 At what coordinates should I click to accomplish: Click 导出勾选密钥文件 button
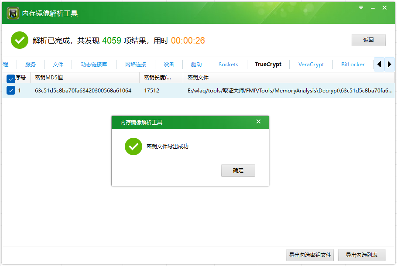310,255
